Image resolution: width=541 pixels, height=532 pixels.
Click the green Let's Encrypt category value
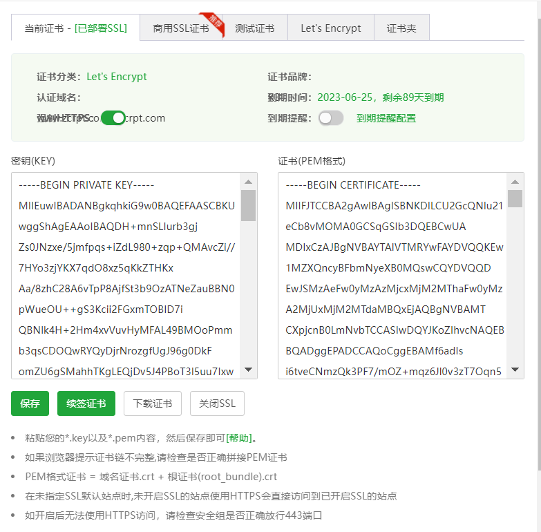[117, 77]
